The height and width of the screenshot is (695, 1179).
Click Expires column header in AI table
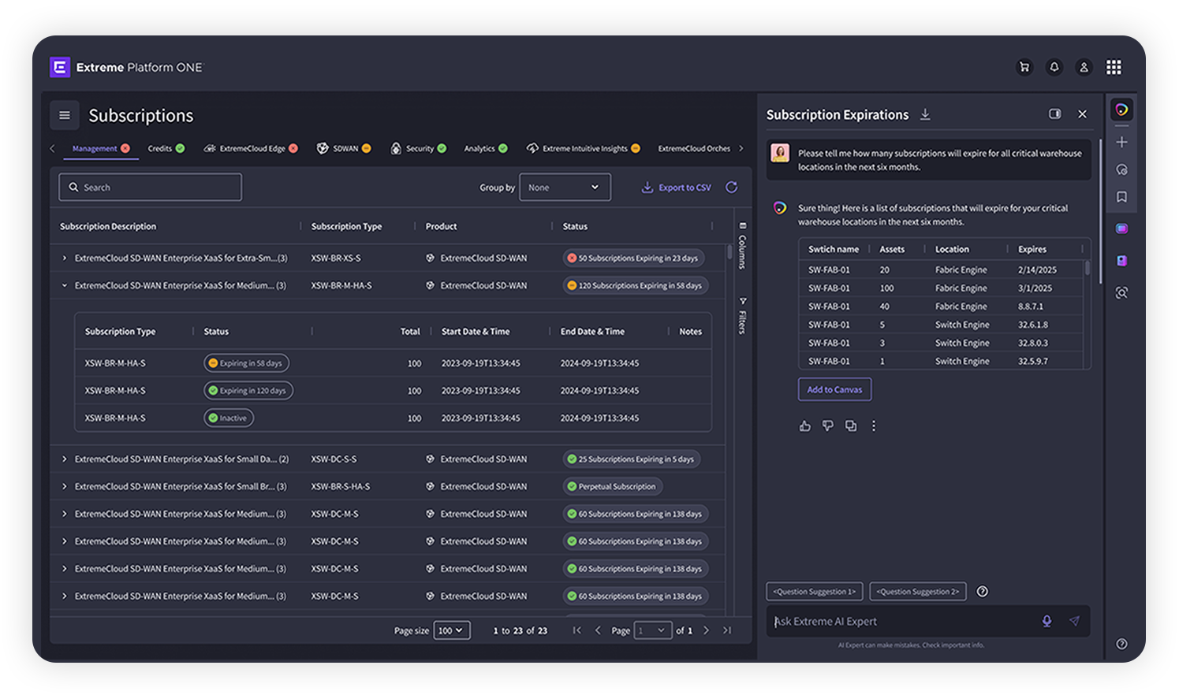click(x=1032, y=249)
